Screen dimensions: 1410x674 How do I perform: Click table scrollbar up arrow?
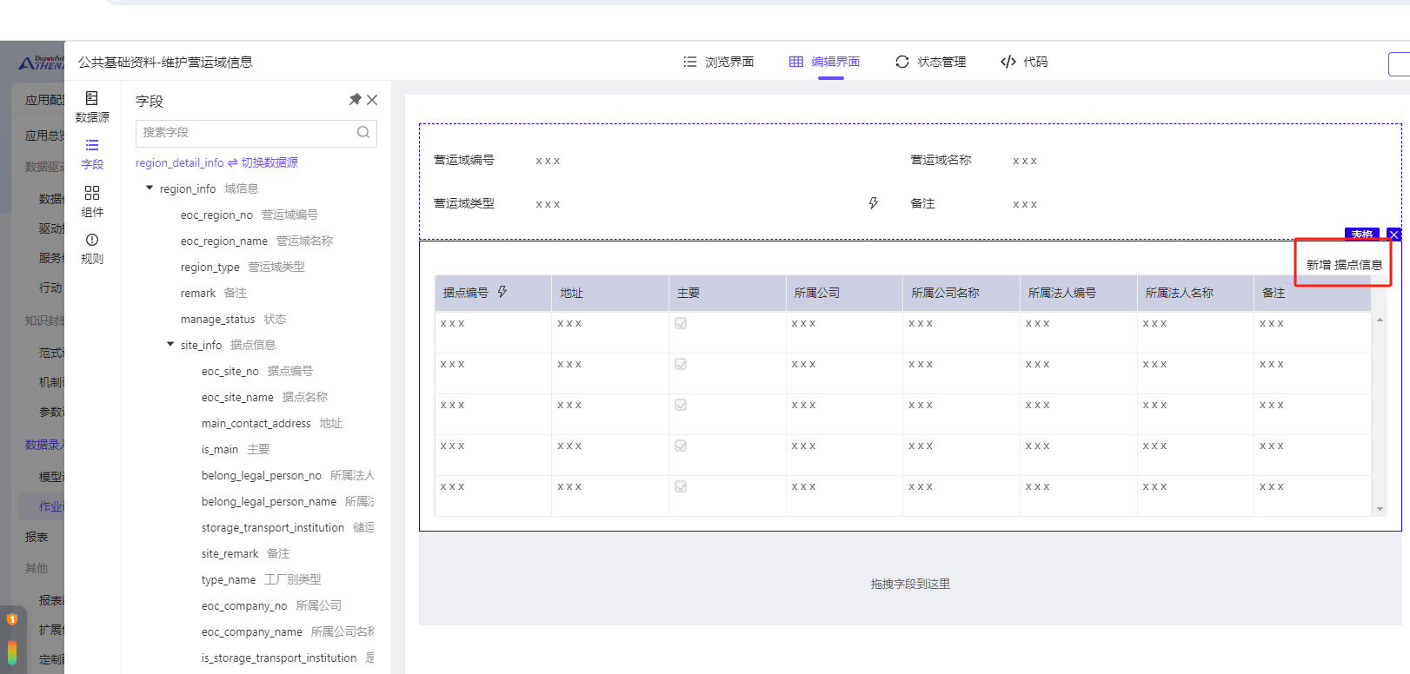(x=1380, y=320)
